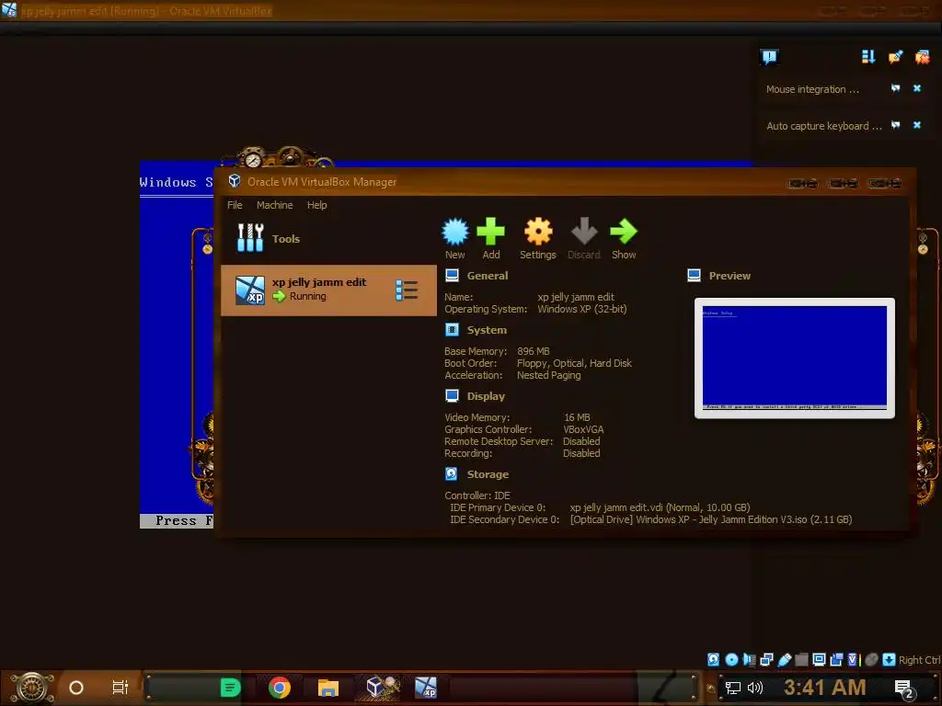The width and height of the screenshot is (942, 706).
Task: Open Cortana search circle on taskbar
Action: [x=76, y=688]
